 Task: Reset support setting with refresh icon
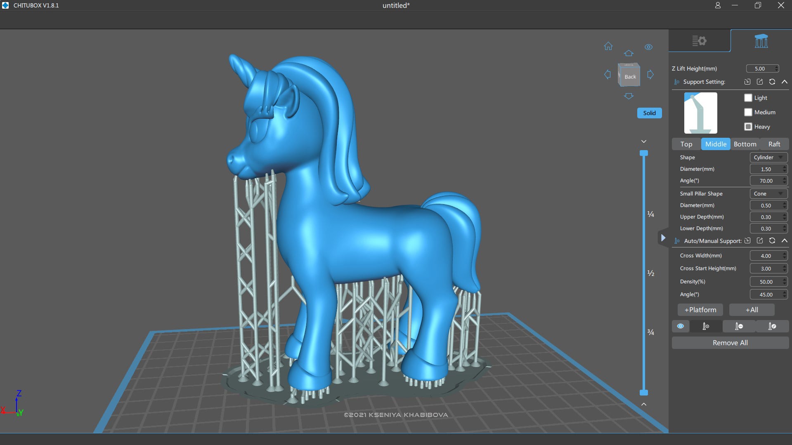[x=772, y=82]
